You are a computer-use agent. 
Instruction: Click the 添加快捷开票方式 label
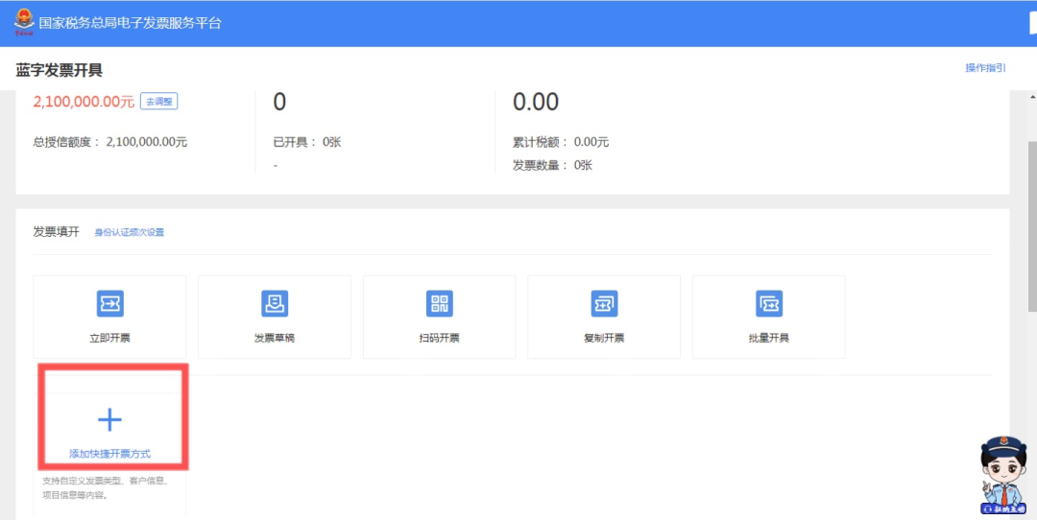click(x=109, y=454)
